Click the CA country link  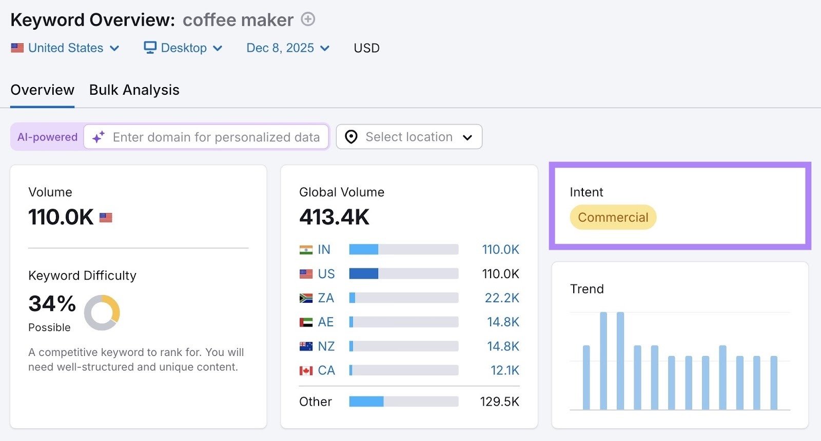pyautogui.click(x=326, y=370)
